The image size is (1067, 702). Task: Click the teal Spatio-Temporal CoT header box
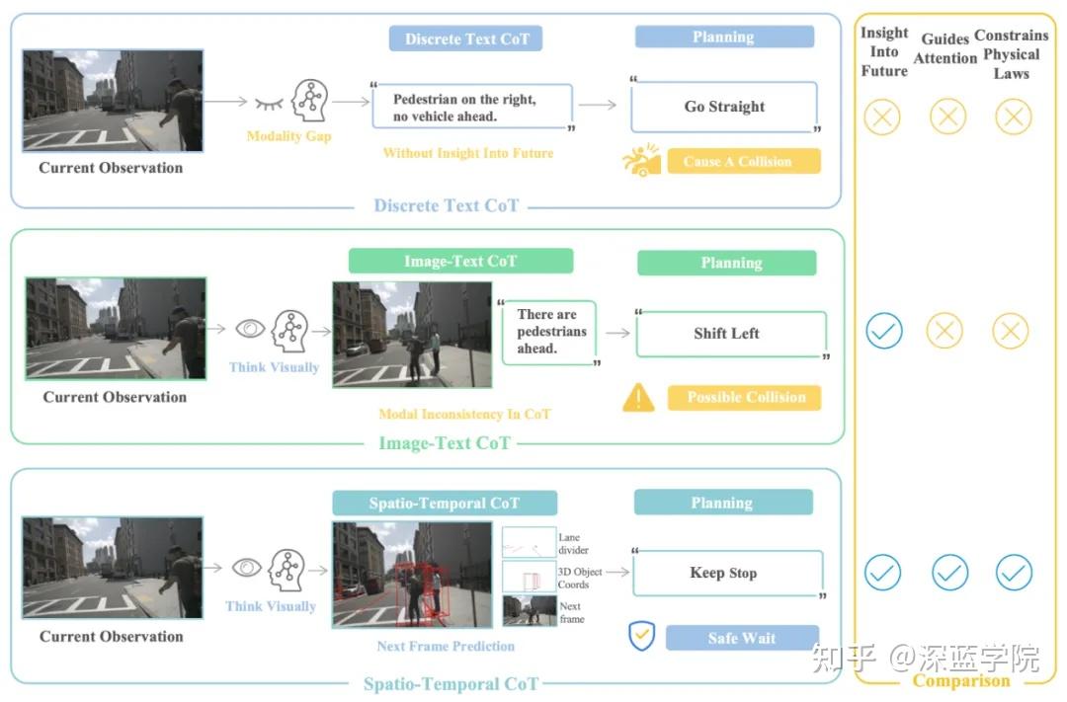pos(445,503)
